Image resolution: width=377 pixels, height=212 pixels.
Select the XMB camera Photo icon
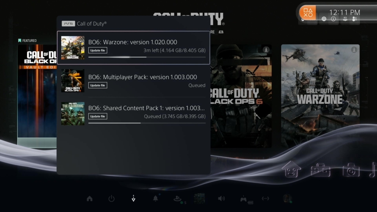tap(351, 170)
